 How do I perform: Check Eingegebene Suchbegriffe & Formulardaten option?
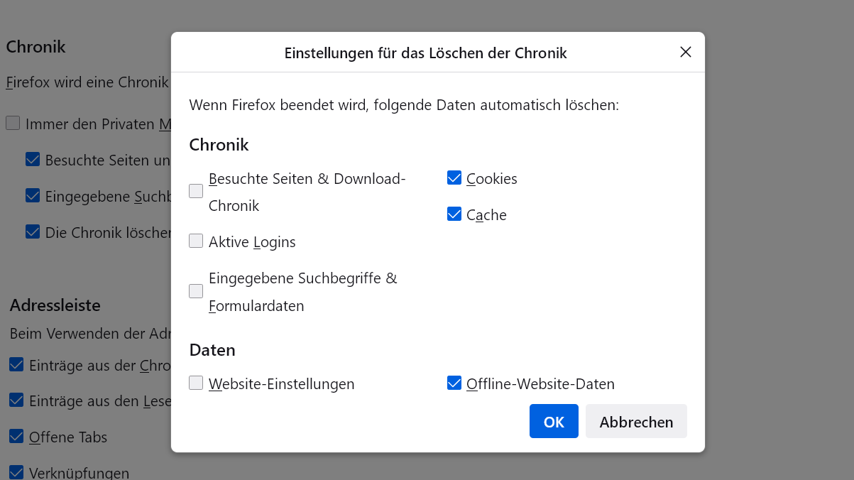coord(196,291)
